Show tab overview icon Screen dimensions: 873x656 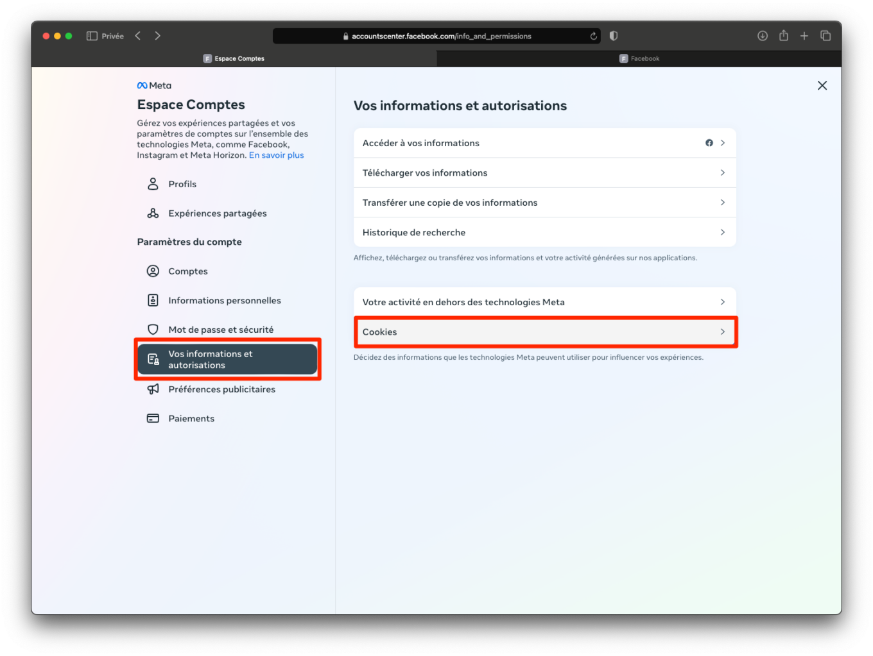coord(825,36)
